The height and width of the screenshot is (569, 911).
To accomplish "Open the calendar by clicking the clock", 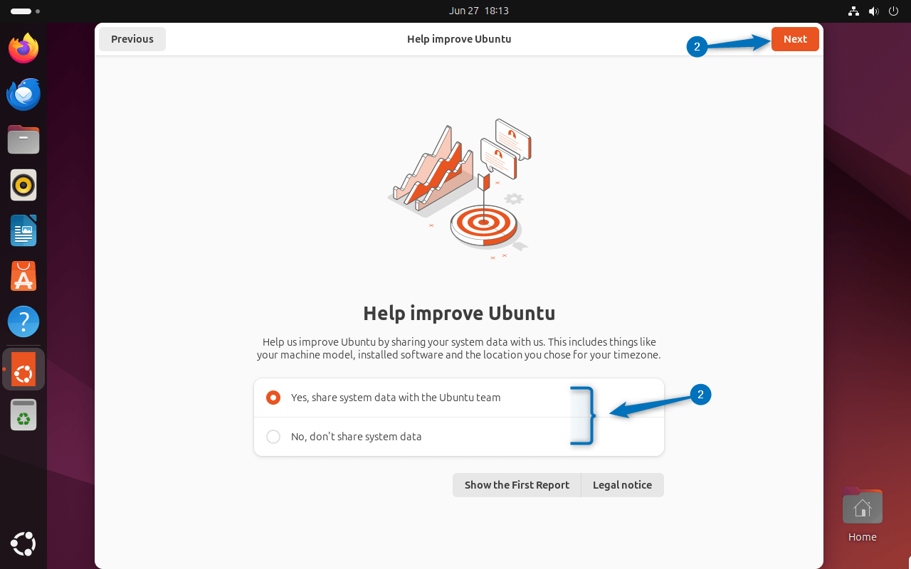I will pyautogui.click(x=479, y=11).
